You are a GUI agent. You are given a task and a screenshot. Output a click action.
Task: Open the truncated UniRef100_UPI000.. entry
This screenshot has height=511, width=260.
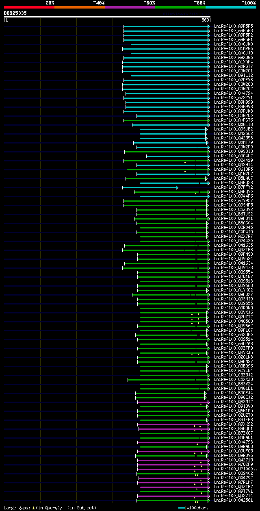(x=235, y=469)
